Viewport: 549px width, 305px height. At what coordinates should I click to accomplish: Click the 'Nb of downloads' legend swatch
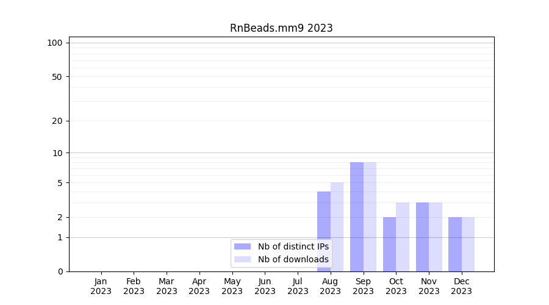pos(242,259)
